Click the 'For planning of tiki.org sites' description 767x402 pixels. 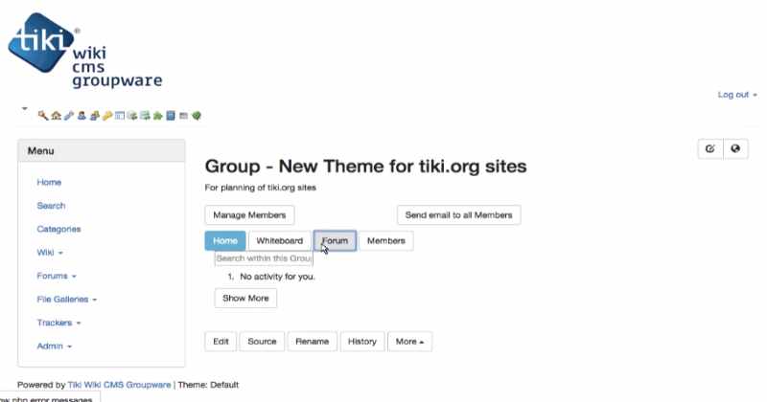click(260, 188)
